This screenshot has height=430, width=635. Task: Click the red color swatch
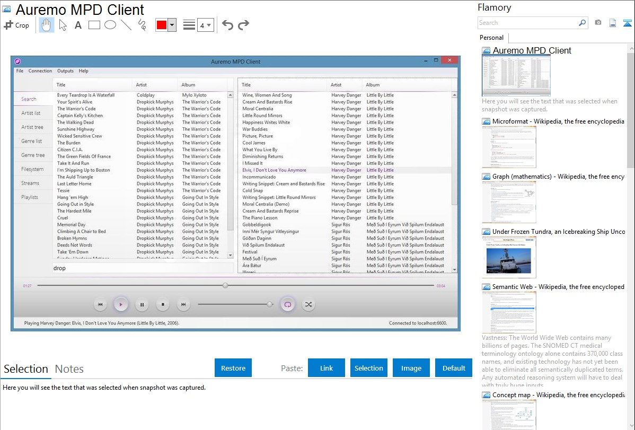point(162,25)
